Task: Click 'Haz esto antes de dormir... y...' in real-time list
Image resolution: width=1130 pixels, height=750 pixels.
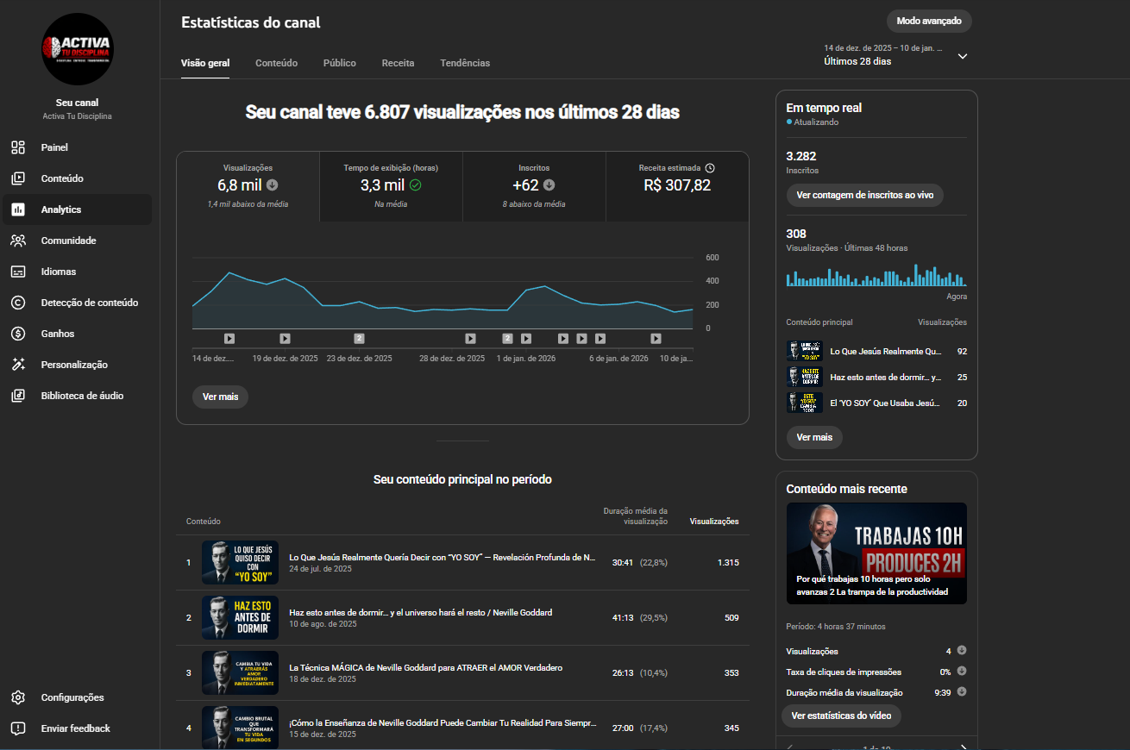Action: pyautogui.click(x=885, y=377)
